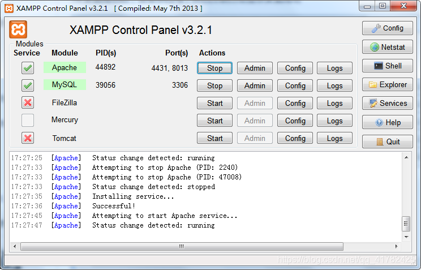Click the MySQL port 3306

179,85
